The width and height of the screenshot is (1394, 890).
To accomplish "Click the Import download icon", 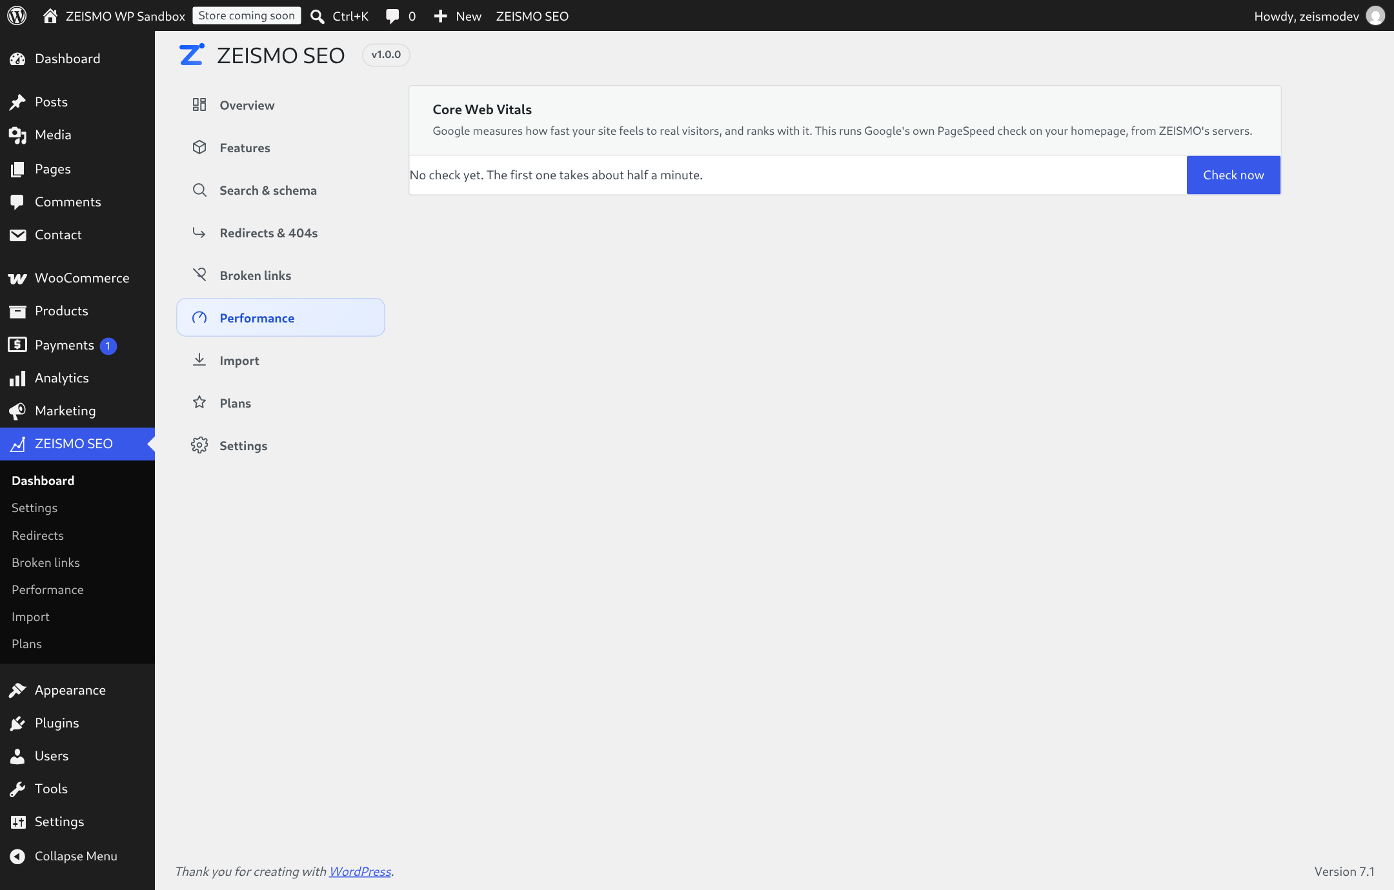I will [x=199, y=360].
